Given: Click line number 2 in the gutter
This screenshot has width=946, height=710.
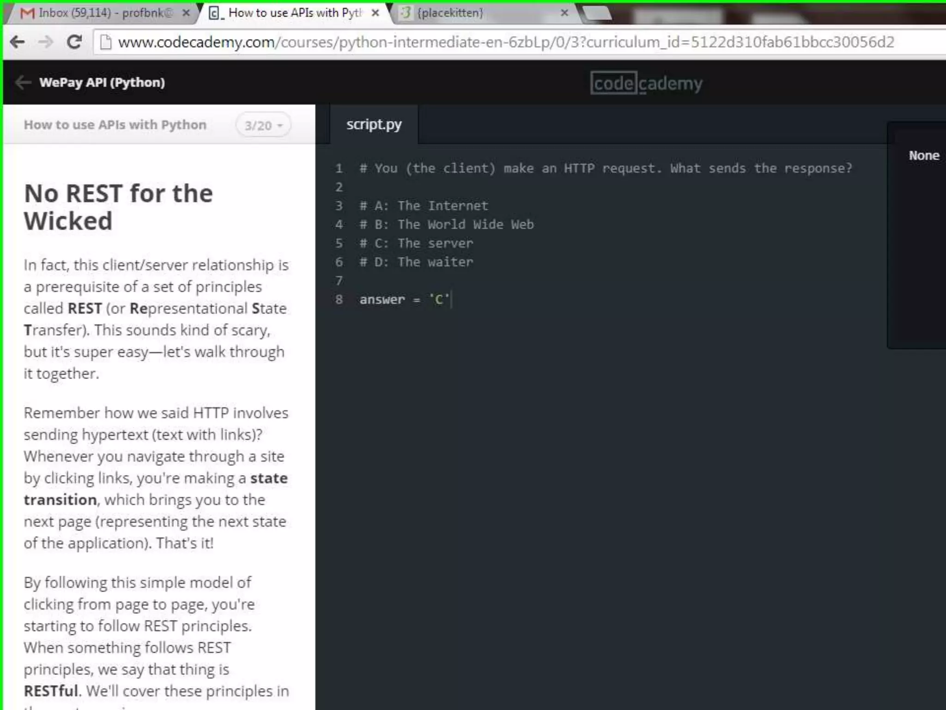Looking at the screenshot, I should click(339, 187).
